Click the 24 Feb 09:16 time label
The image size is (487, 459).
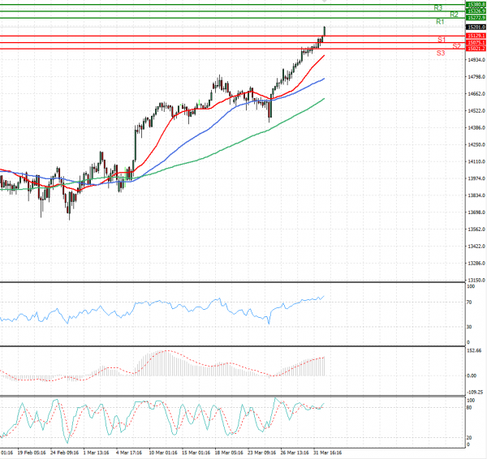65,453
